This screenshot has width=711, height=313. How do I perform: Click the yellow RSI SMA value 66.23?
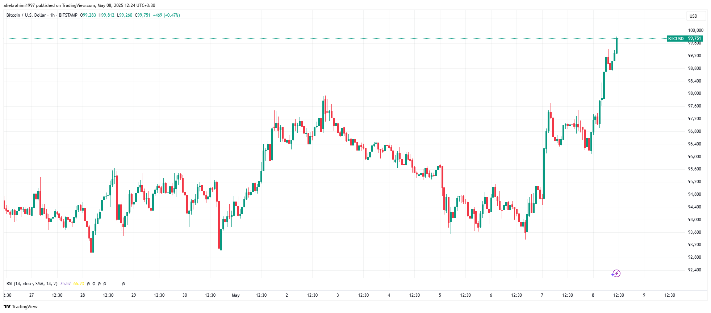79,284
